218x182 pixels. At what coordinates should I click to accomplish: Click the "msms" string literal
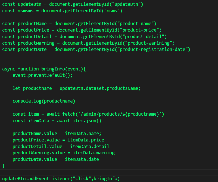112,11
